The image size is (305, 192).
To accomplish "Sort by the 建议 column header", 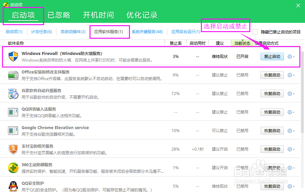I will coord(220,43).
